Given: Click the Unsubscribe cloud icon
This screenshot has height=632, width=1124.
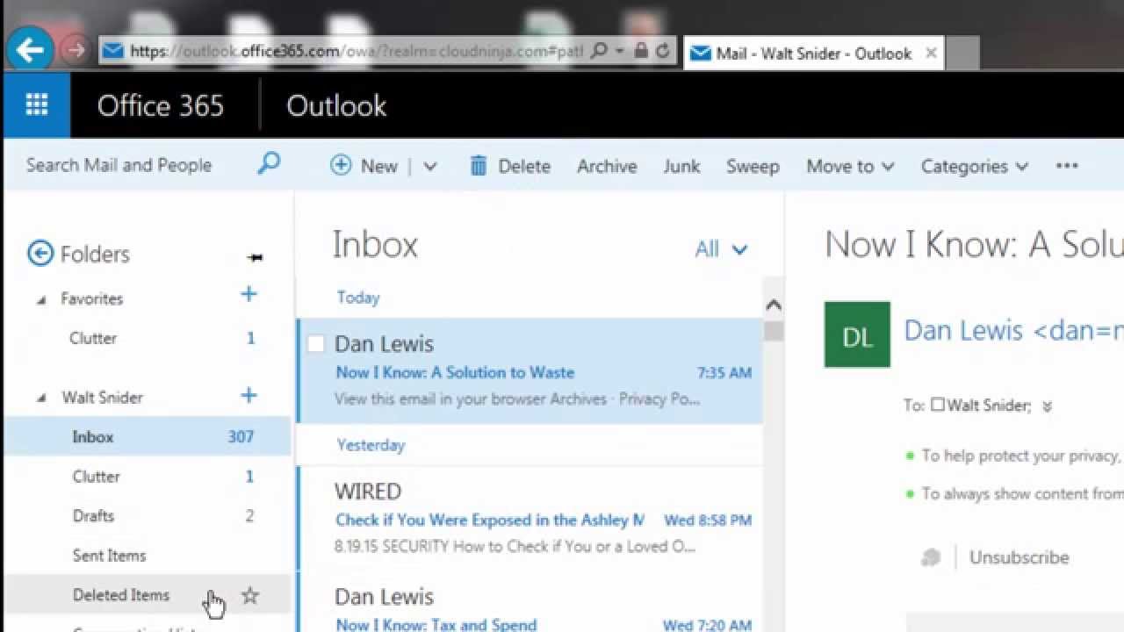Looking at the screenshot, I should point(932,557).
